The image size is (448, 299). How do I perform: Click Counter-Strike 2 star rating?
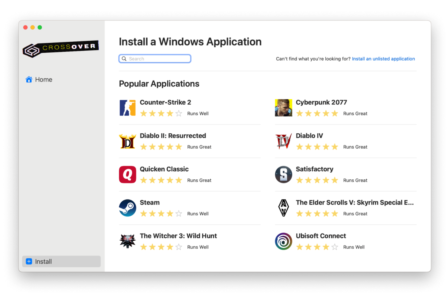tap(161, 113)
